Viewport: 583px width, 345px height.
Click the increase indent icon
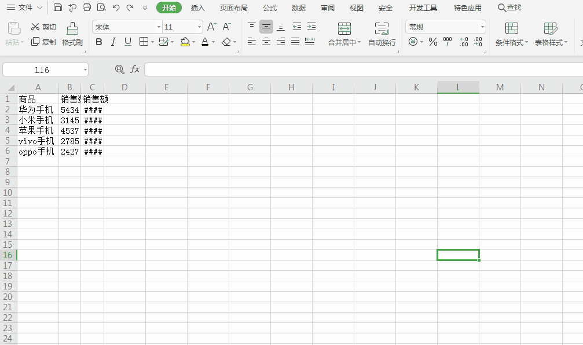(x=311, y=27)
